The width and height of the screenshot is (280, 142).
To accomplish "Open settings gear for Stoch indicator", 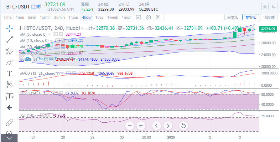I will click(x=55, y=93).
